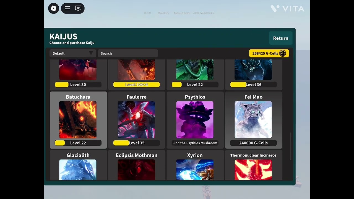This screenshot has width=354, height=199.
Task: Click the Return button
Action: point(281,38)
